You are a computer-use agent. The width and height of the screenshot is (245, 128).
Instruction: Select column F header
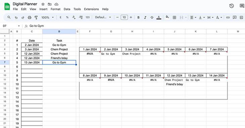coord(90,31)
